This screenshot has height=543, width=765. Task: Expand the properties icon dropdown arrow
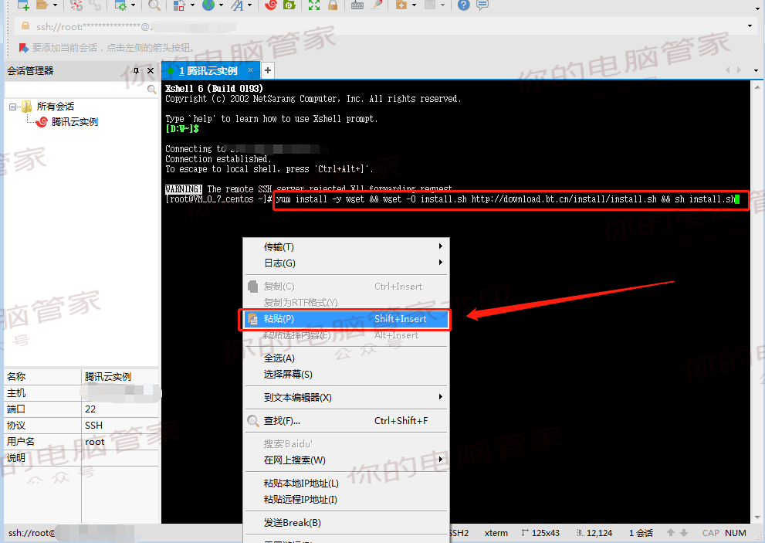[133, 5]
